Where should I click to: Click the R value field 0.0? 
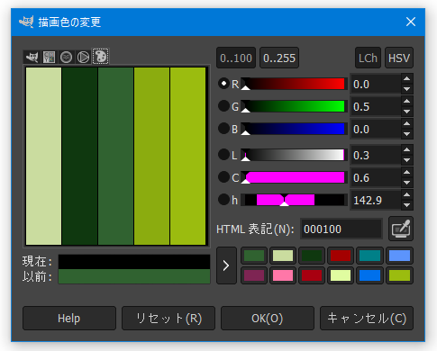coord(376,84)
